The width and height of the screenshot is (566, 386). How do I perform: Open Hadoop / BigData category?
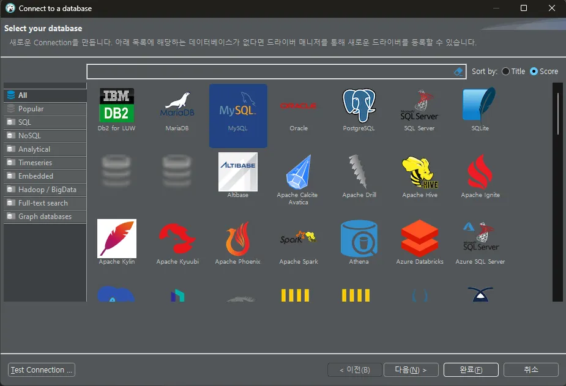click(45, 190)
